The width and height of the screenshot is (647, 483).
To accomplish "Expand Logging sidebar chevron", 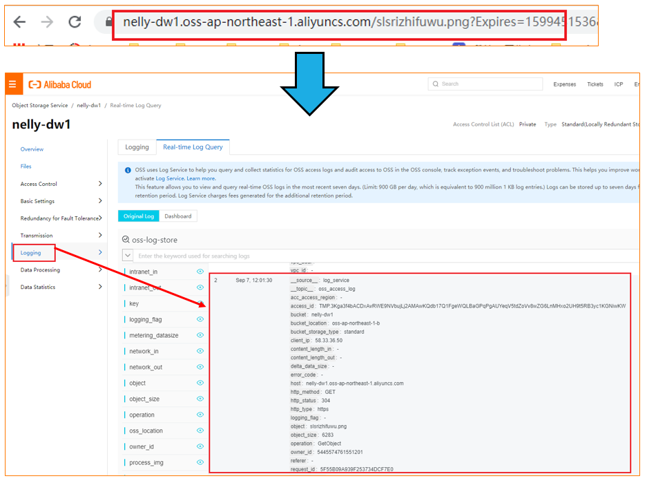I will pyautogui.click(x=100, y=252).
